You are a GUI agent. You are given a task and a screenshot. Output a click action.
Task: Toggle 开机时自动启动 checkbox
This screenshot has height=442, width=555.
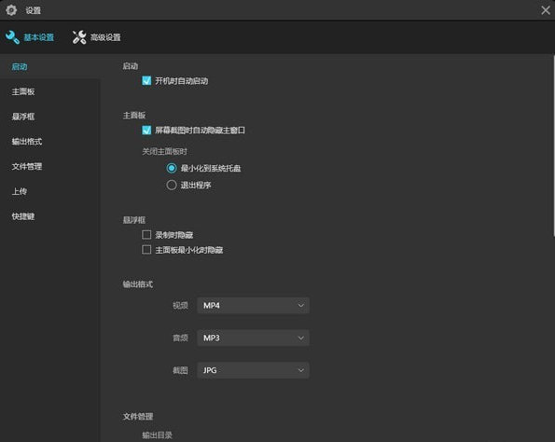[146, 81]
